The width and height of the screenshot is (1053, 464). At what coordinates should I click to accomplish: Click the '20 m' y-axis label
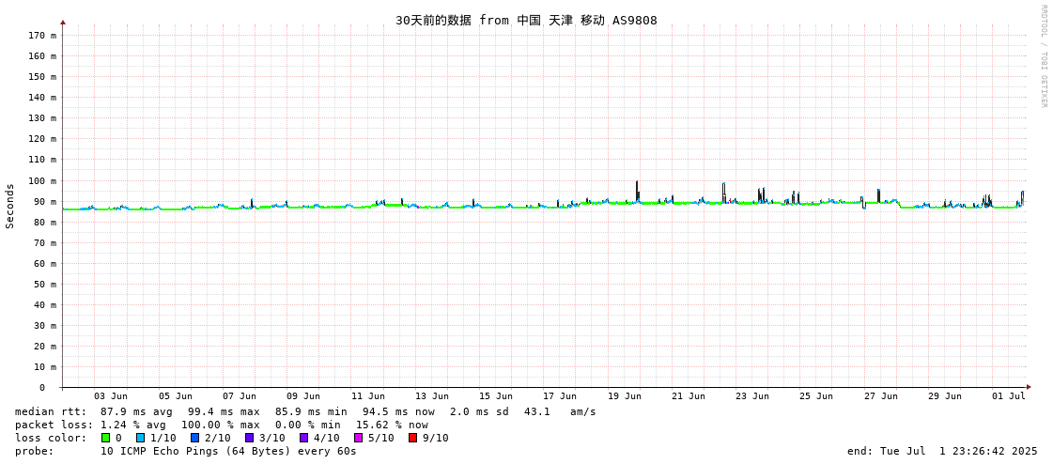click(x=44, y=347)
